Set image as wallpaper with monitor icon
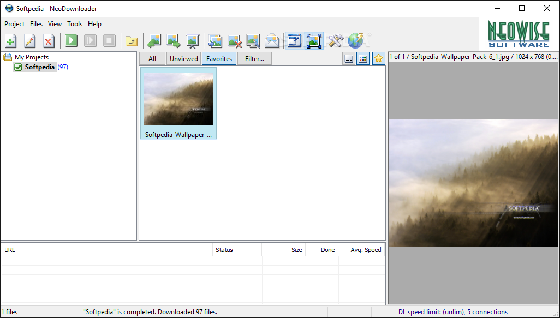The width and height of the screenshot is (560, 318). pyautogui.click(x=253, y=41)
